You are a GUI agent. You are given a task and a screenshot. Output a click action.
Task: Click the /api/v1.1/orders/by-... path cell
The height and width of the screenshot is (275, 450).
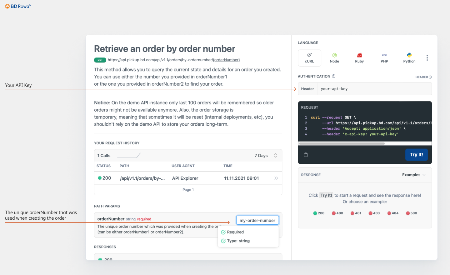tap(142, 178)
